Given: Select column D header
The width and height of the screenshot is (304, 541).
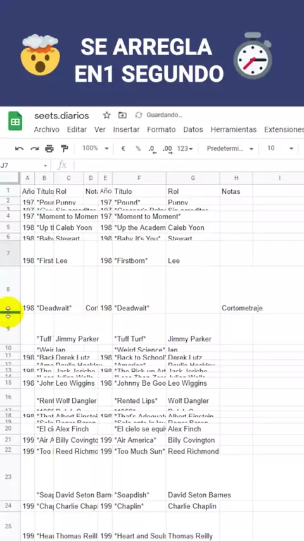Looking at the screenshot, I should click(91, 178).
